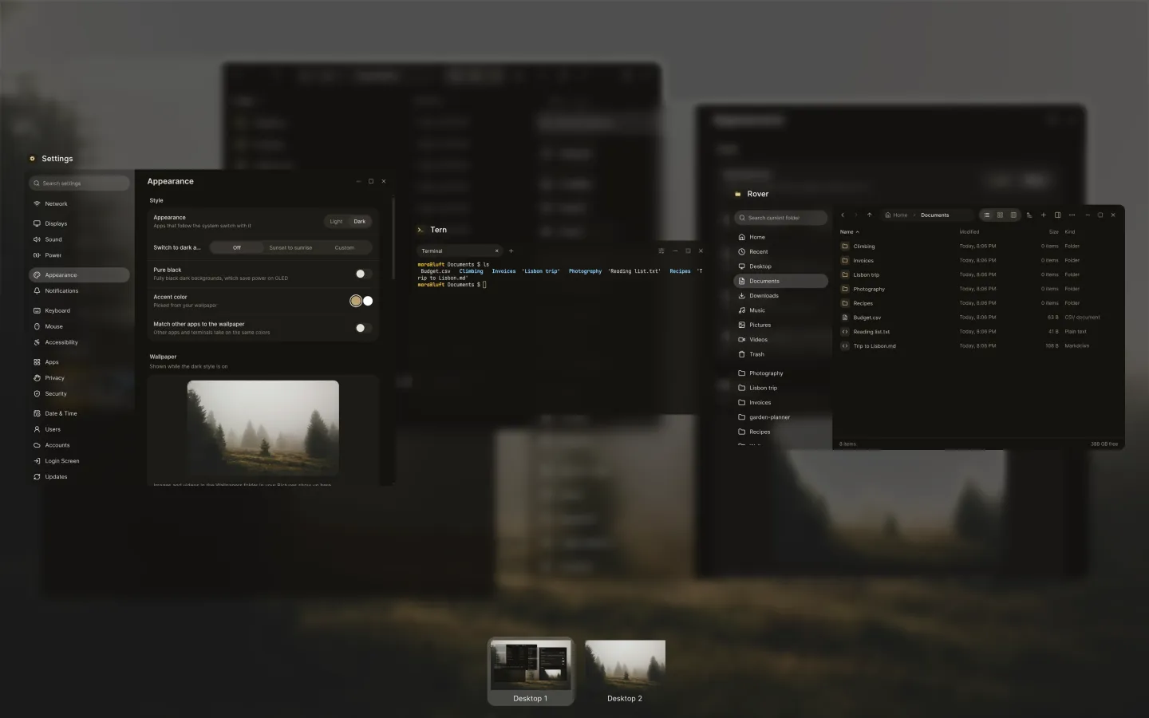The height and width of the screenshot is (718, 1149).
Task: Open garden-planner bookmark in Rover sidebar
Action: [780, 417]
